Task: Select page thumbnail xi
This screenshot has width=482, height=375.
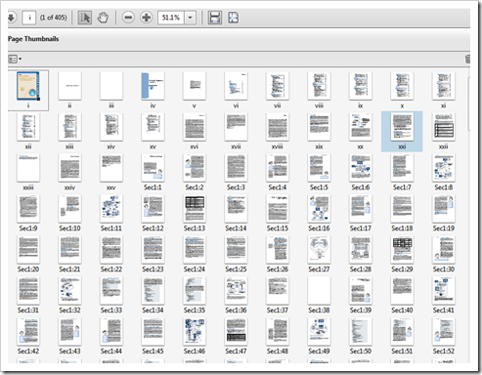Action: point(444,86)
